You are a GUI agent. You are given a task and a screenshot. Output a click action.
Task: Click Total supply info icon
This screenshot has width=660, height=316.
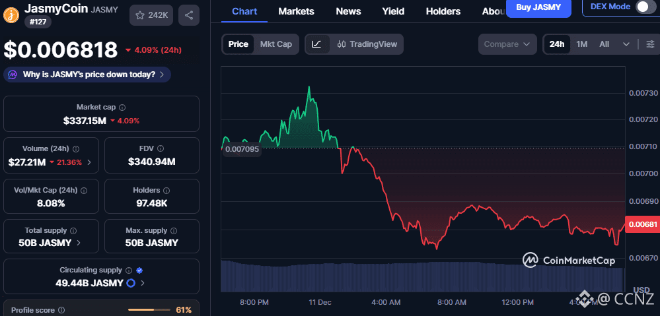[73, 231]
